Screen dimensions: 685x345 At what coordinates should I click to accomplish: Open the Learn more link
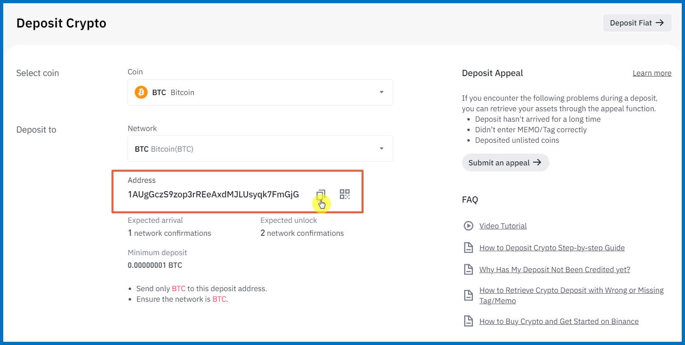click(x=652, y=73)
